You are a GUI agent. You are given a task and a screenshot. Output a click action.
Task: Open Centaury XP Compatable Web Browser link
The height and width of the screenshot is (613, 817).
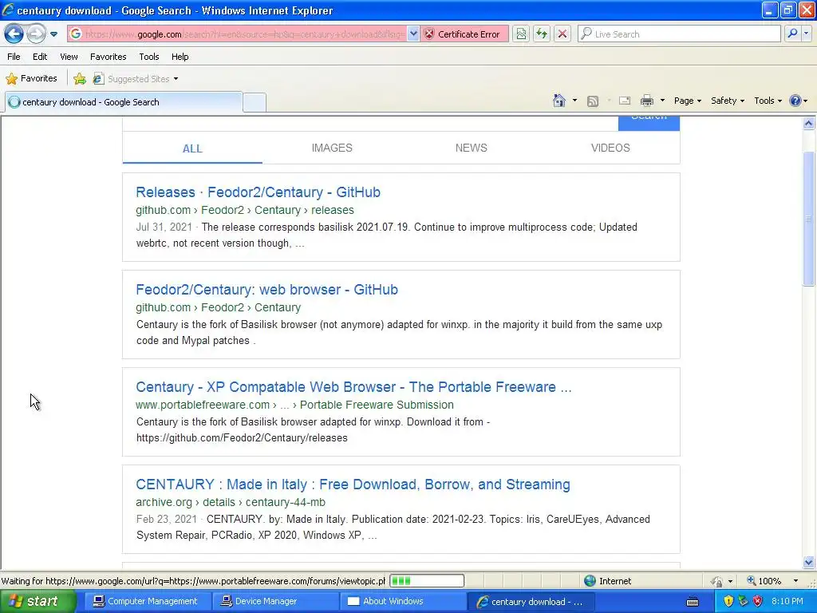(353, 387)
